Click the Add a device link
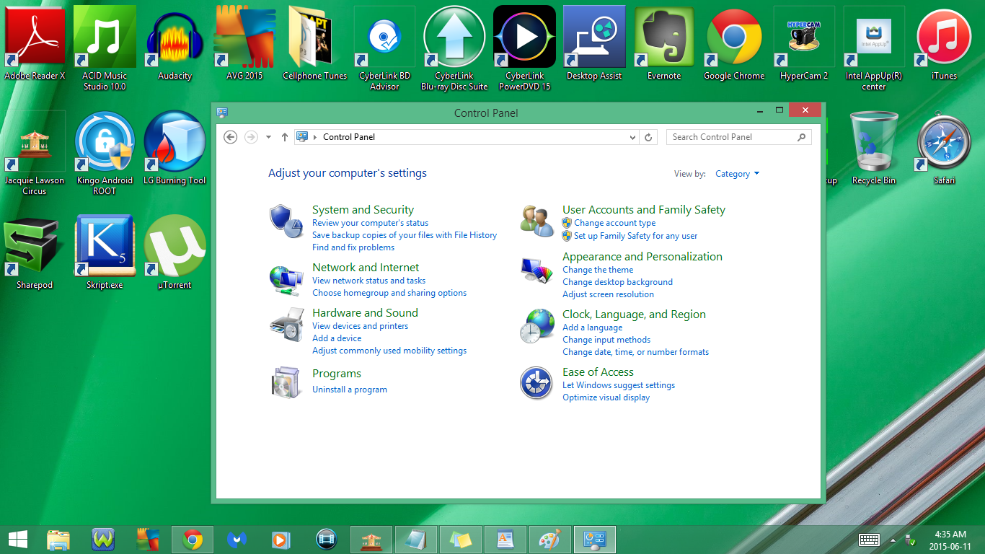The image size is (985, 554). pos(337,338)
